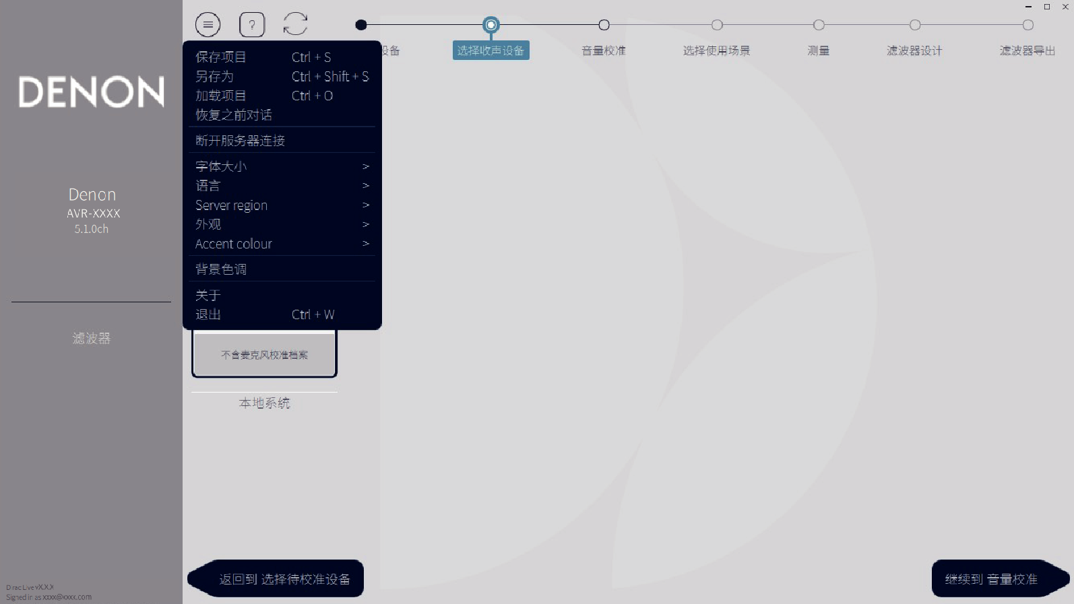Click the hamburger menu icon

(208, 25)
